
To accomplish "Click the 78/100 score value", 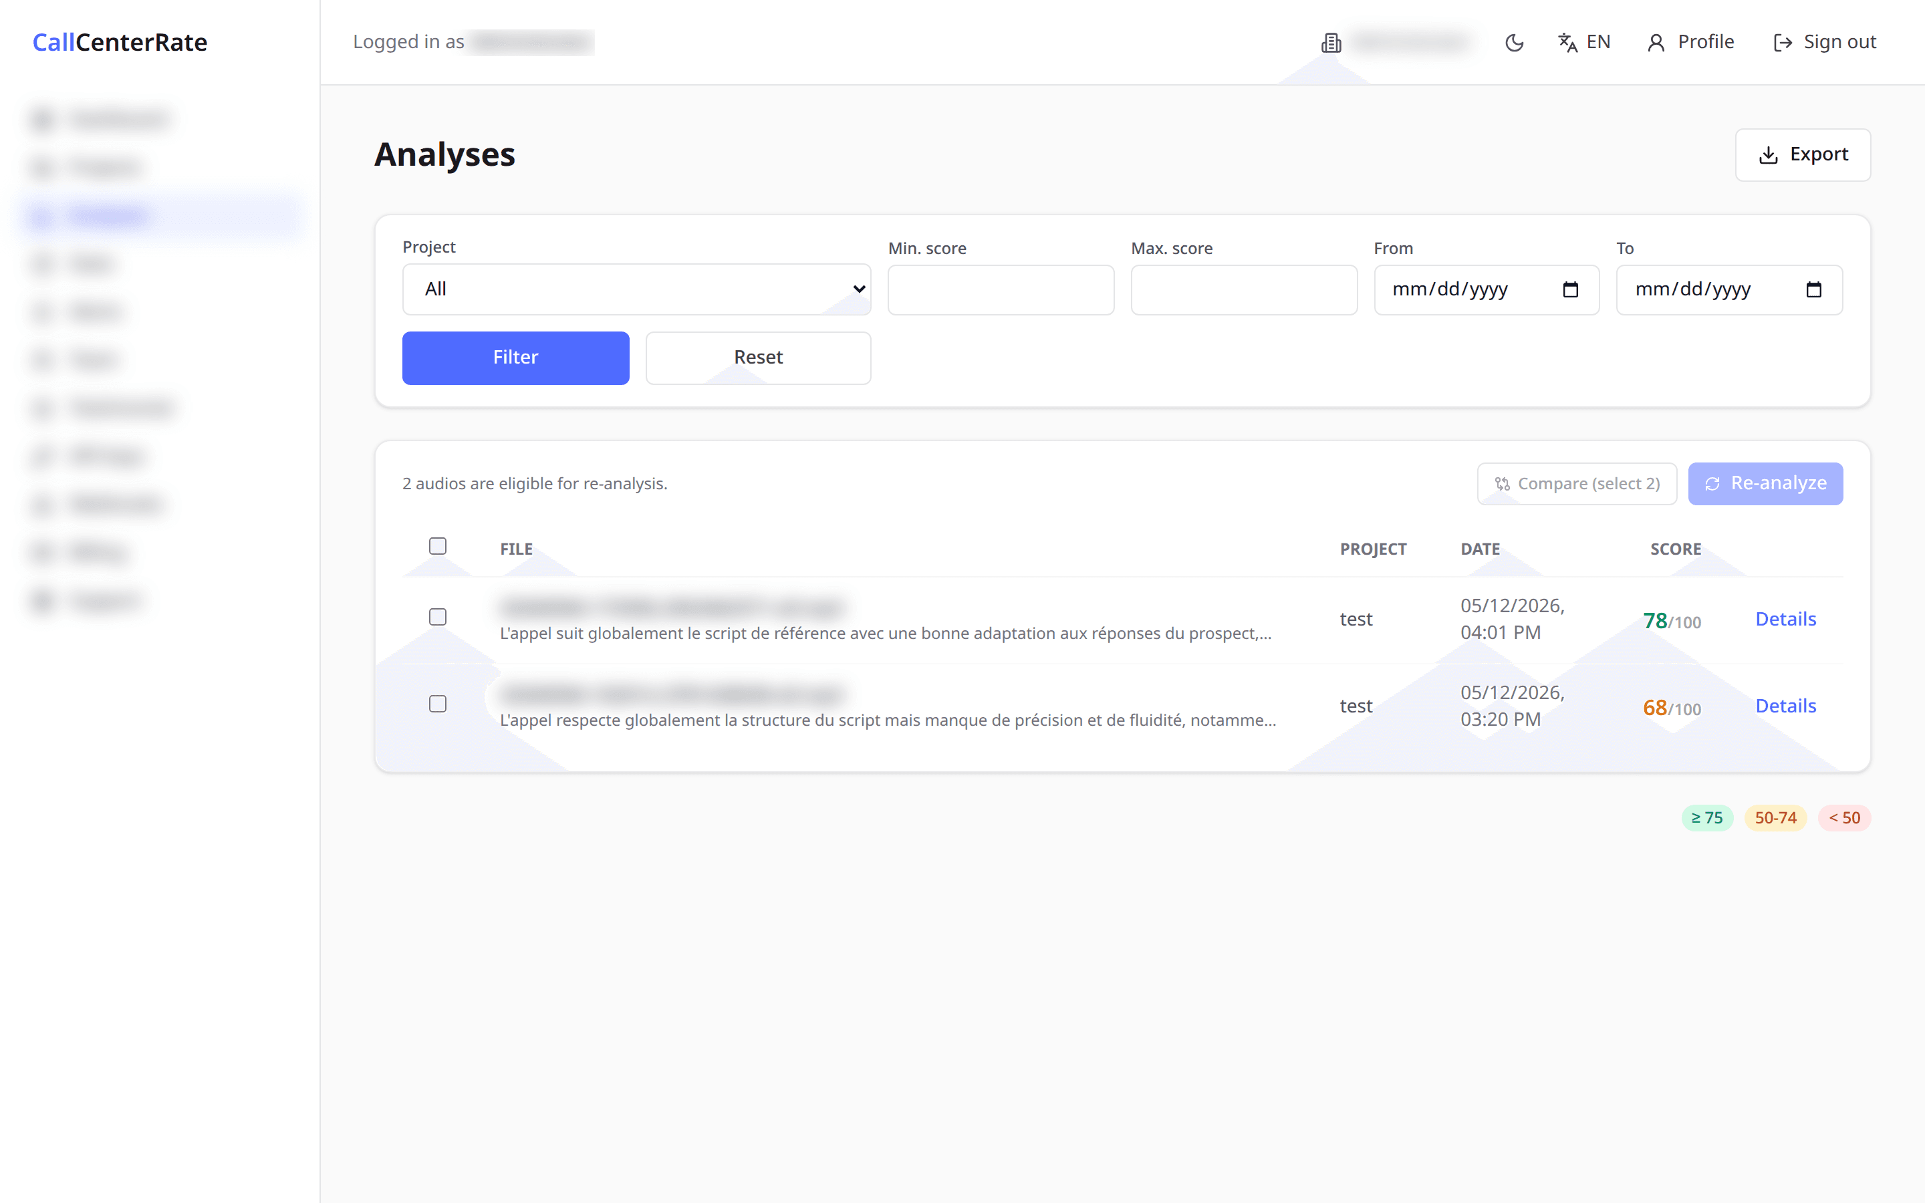I will 1672,622.
